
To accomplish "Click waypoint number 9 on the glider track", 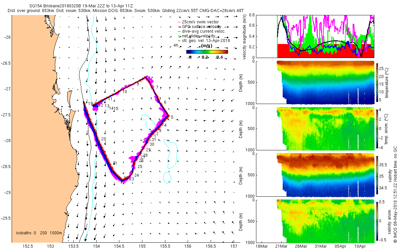I will pyautogui.click(x=138, y=85).
